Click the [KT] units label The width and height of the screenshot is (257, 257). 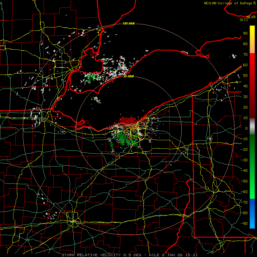tap(244, 20)
